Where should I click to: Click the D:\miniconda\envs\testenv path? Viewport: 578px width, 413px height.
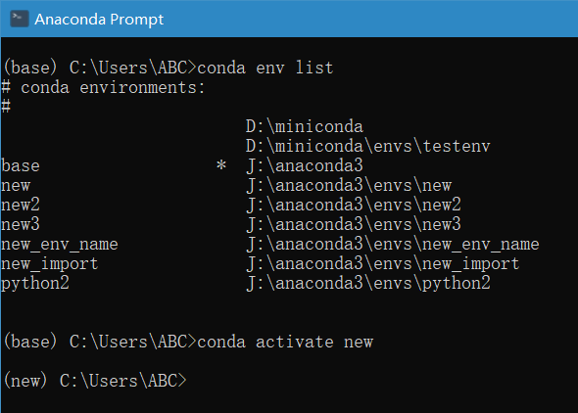(368, 146)
